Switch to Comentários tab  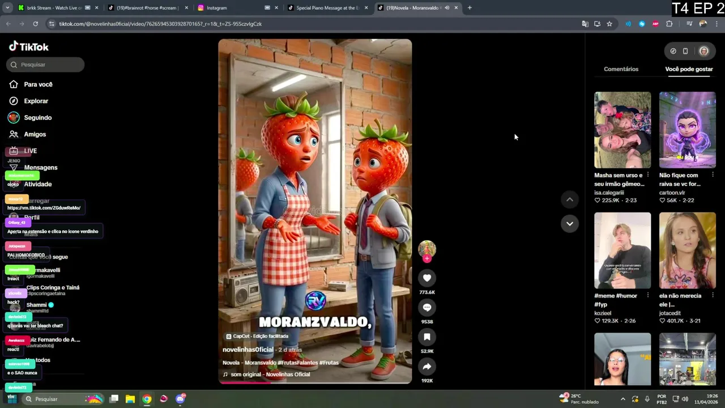tap(621, 69)
